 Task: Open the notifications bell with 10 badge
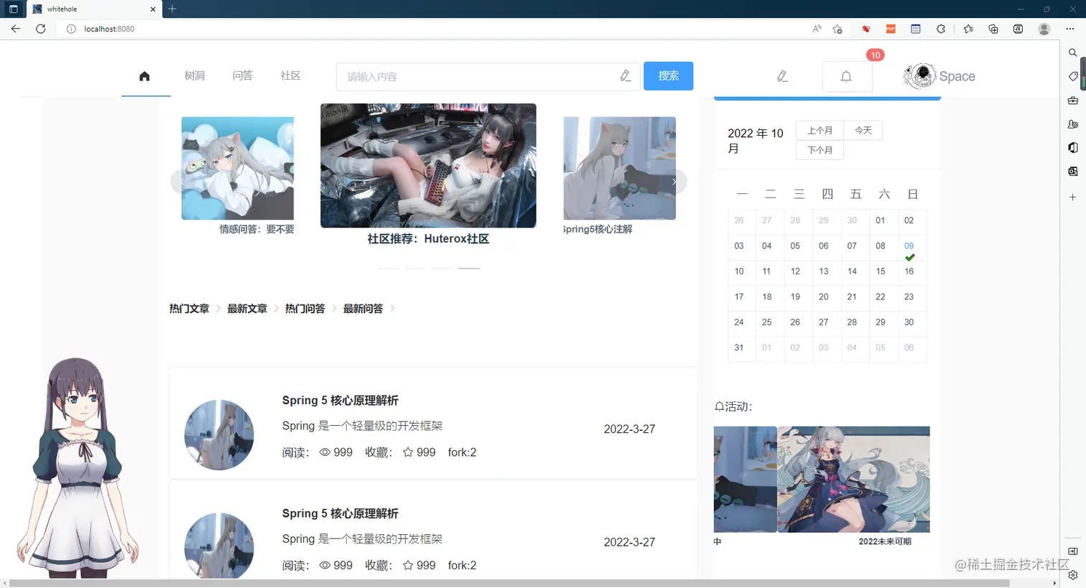[x=847, y=76]
